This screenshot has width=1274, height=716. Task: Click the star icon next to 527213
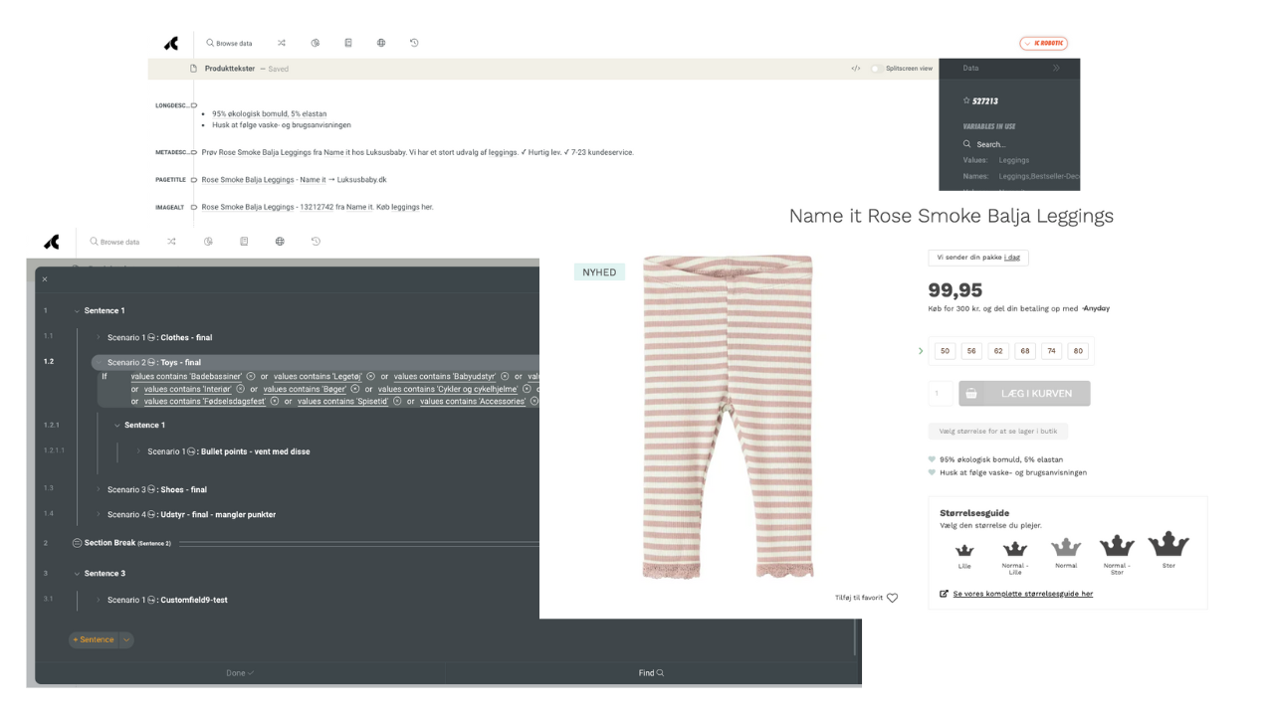(x=966, y=101)
